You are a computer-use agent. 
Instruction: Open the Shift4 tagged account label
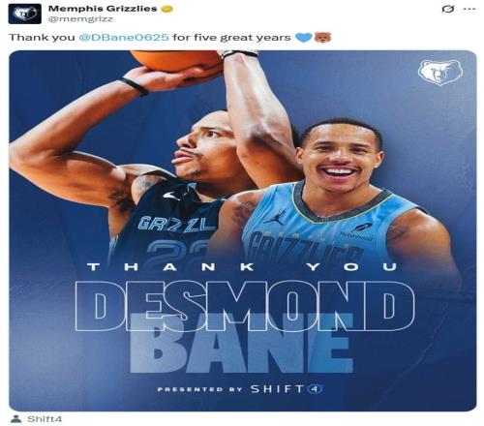45,419
